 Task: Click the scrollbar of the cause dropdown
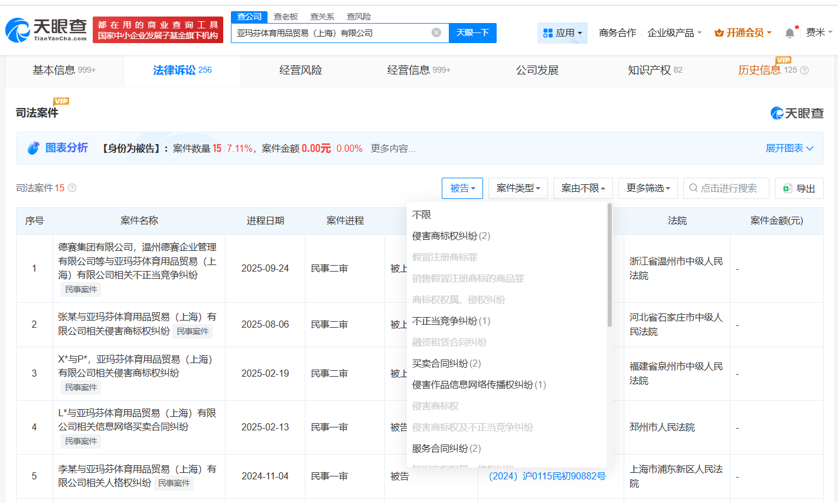coord(609,266)
